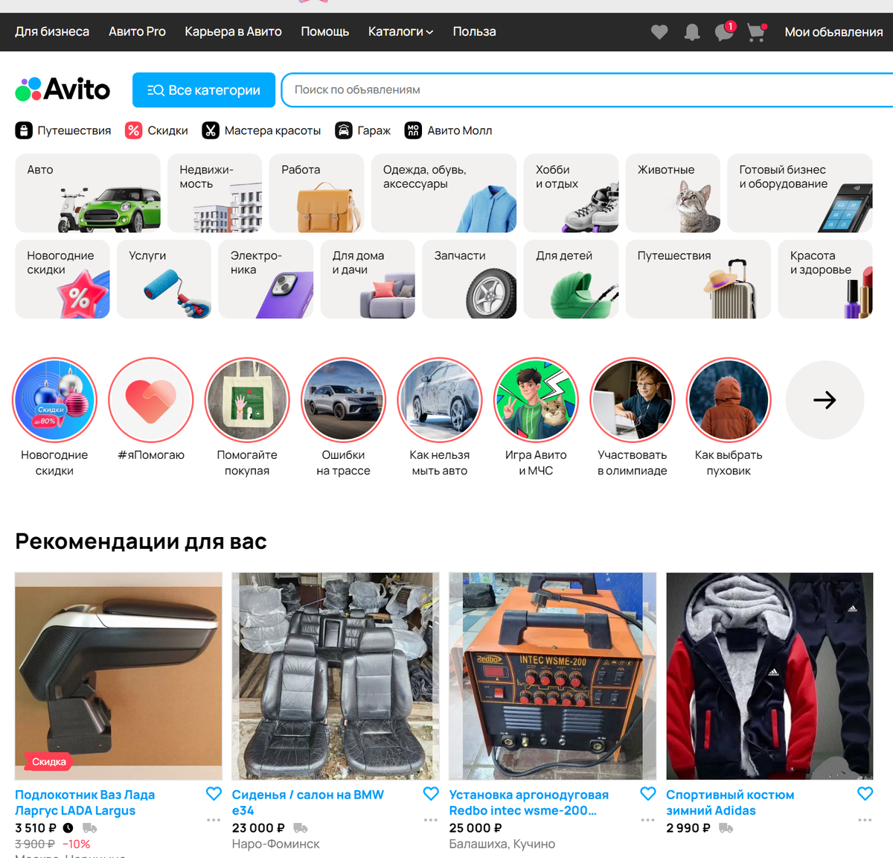Open Для бизнеса in top menu

click(x=52, y=32)
